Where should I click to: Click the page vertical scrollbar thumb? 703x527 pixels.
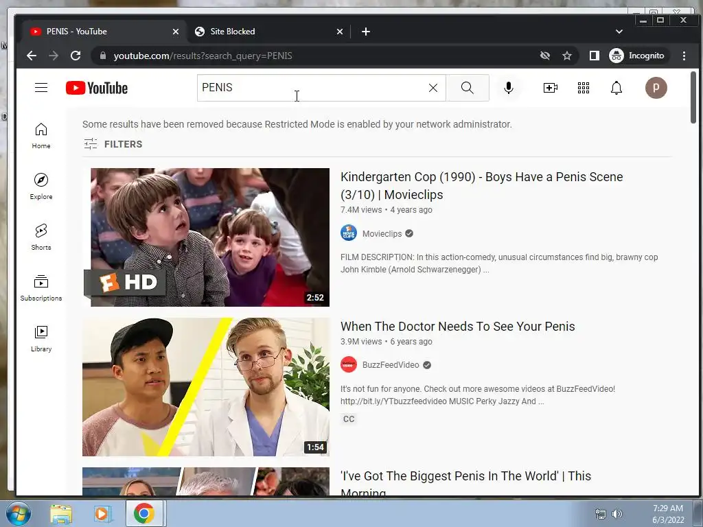pyautogui.click(x=693, y=97)
